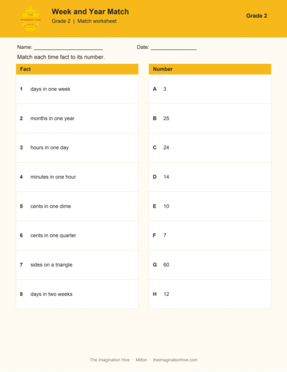287x372 pixels.
Task: Select fact 2 months in one year
Action: pyautogui.click(x=77, y=118)
